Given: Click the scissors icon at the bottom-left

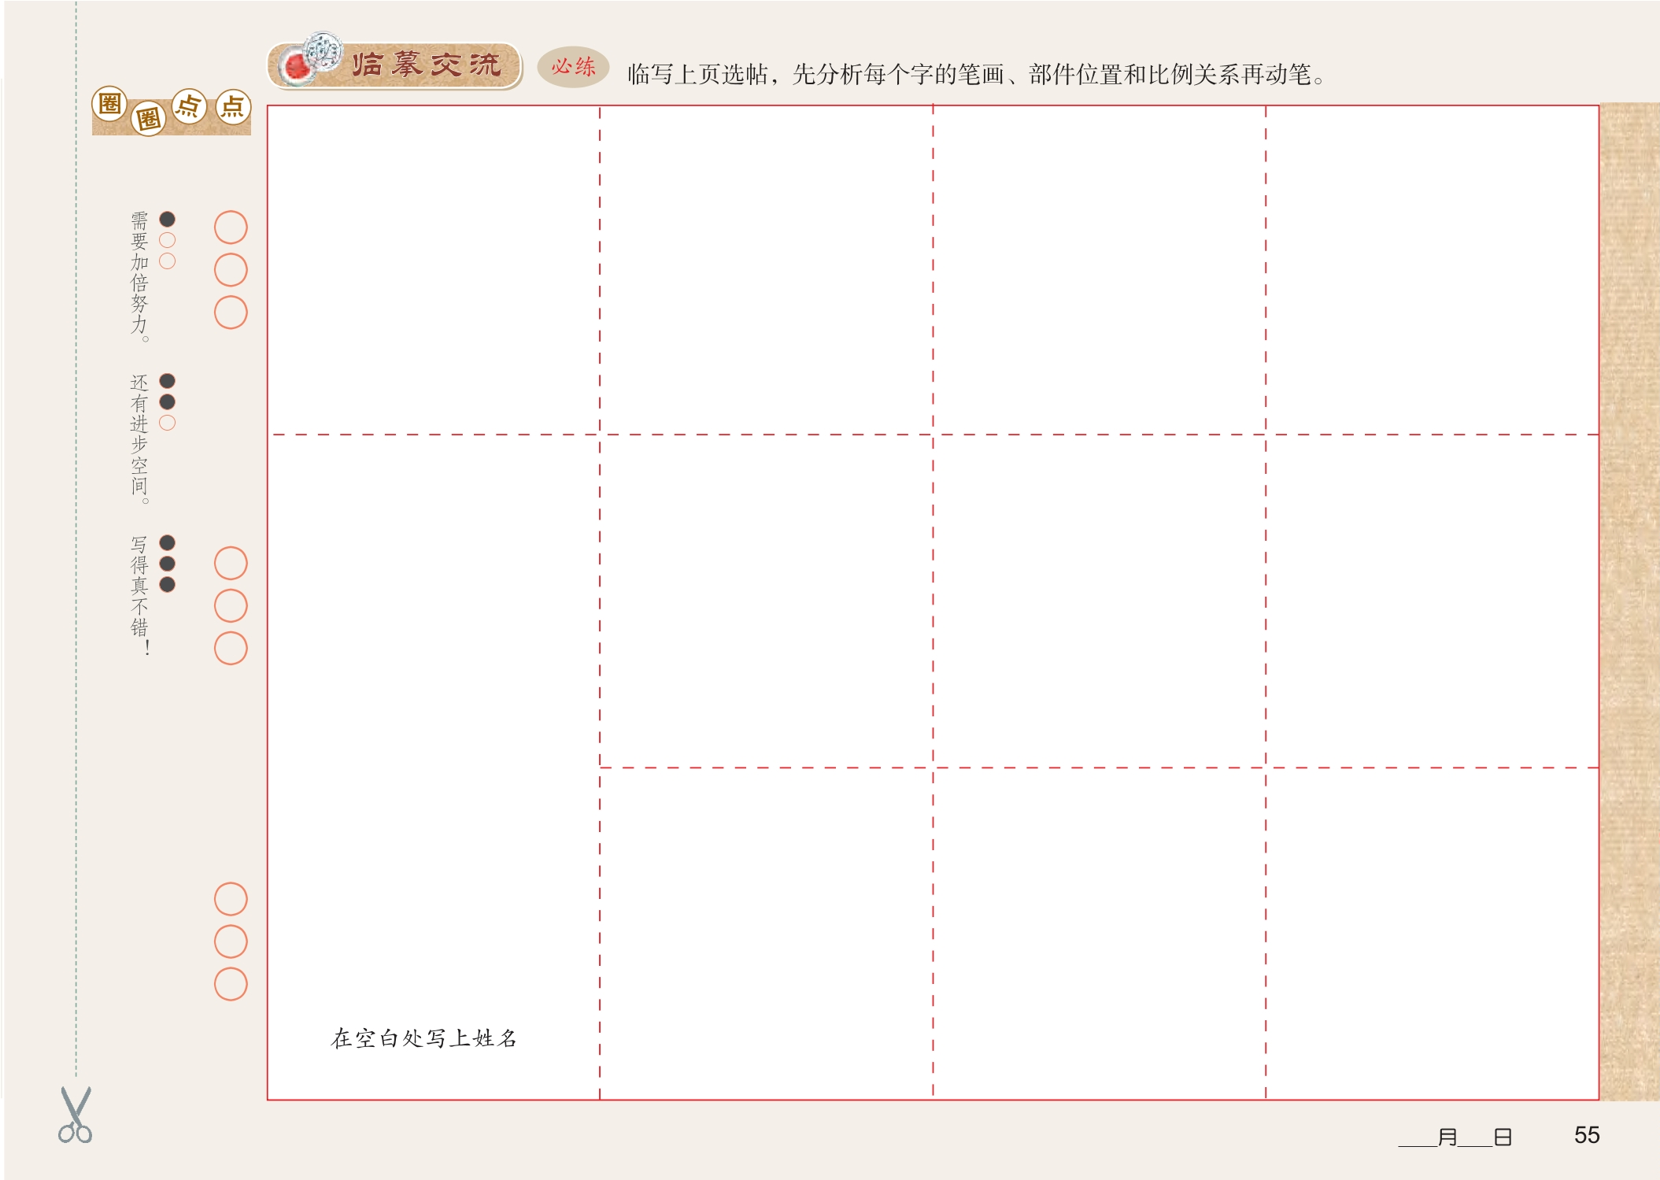Looking at the screenshot, I should pos(75,1115).
